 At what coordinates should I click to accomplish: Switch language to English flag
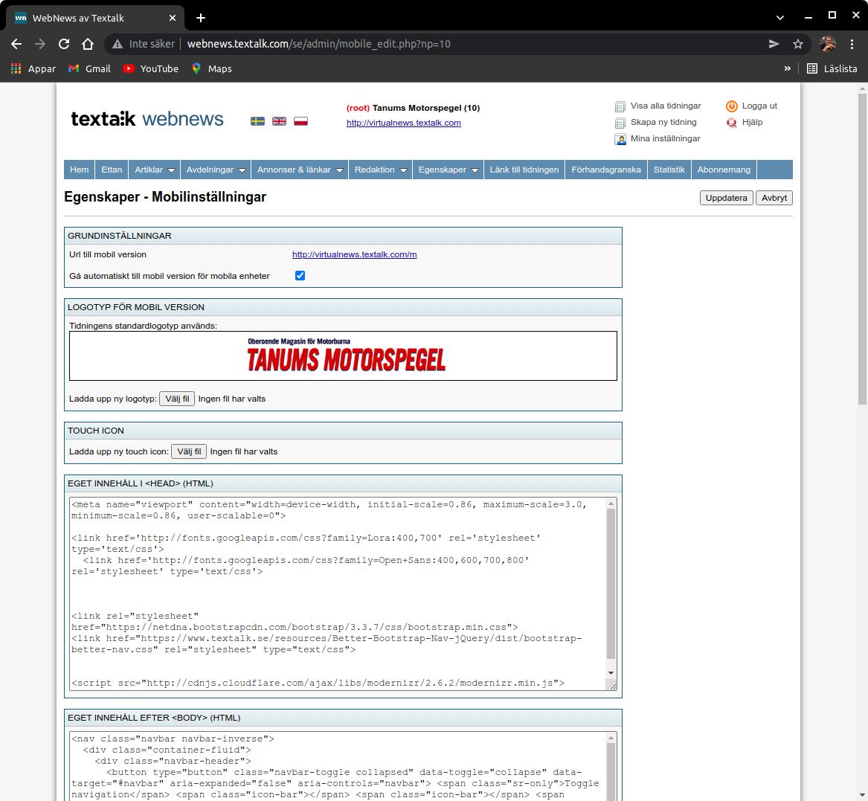(x=279, y=121)
